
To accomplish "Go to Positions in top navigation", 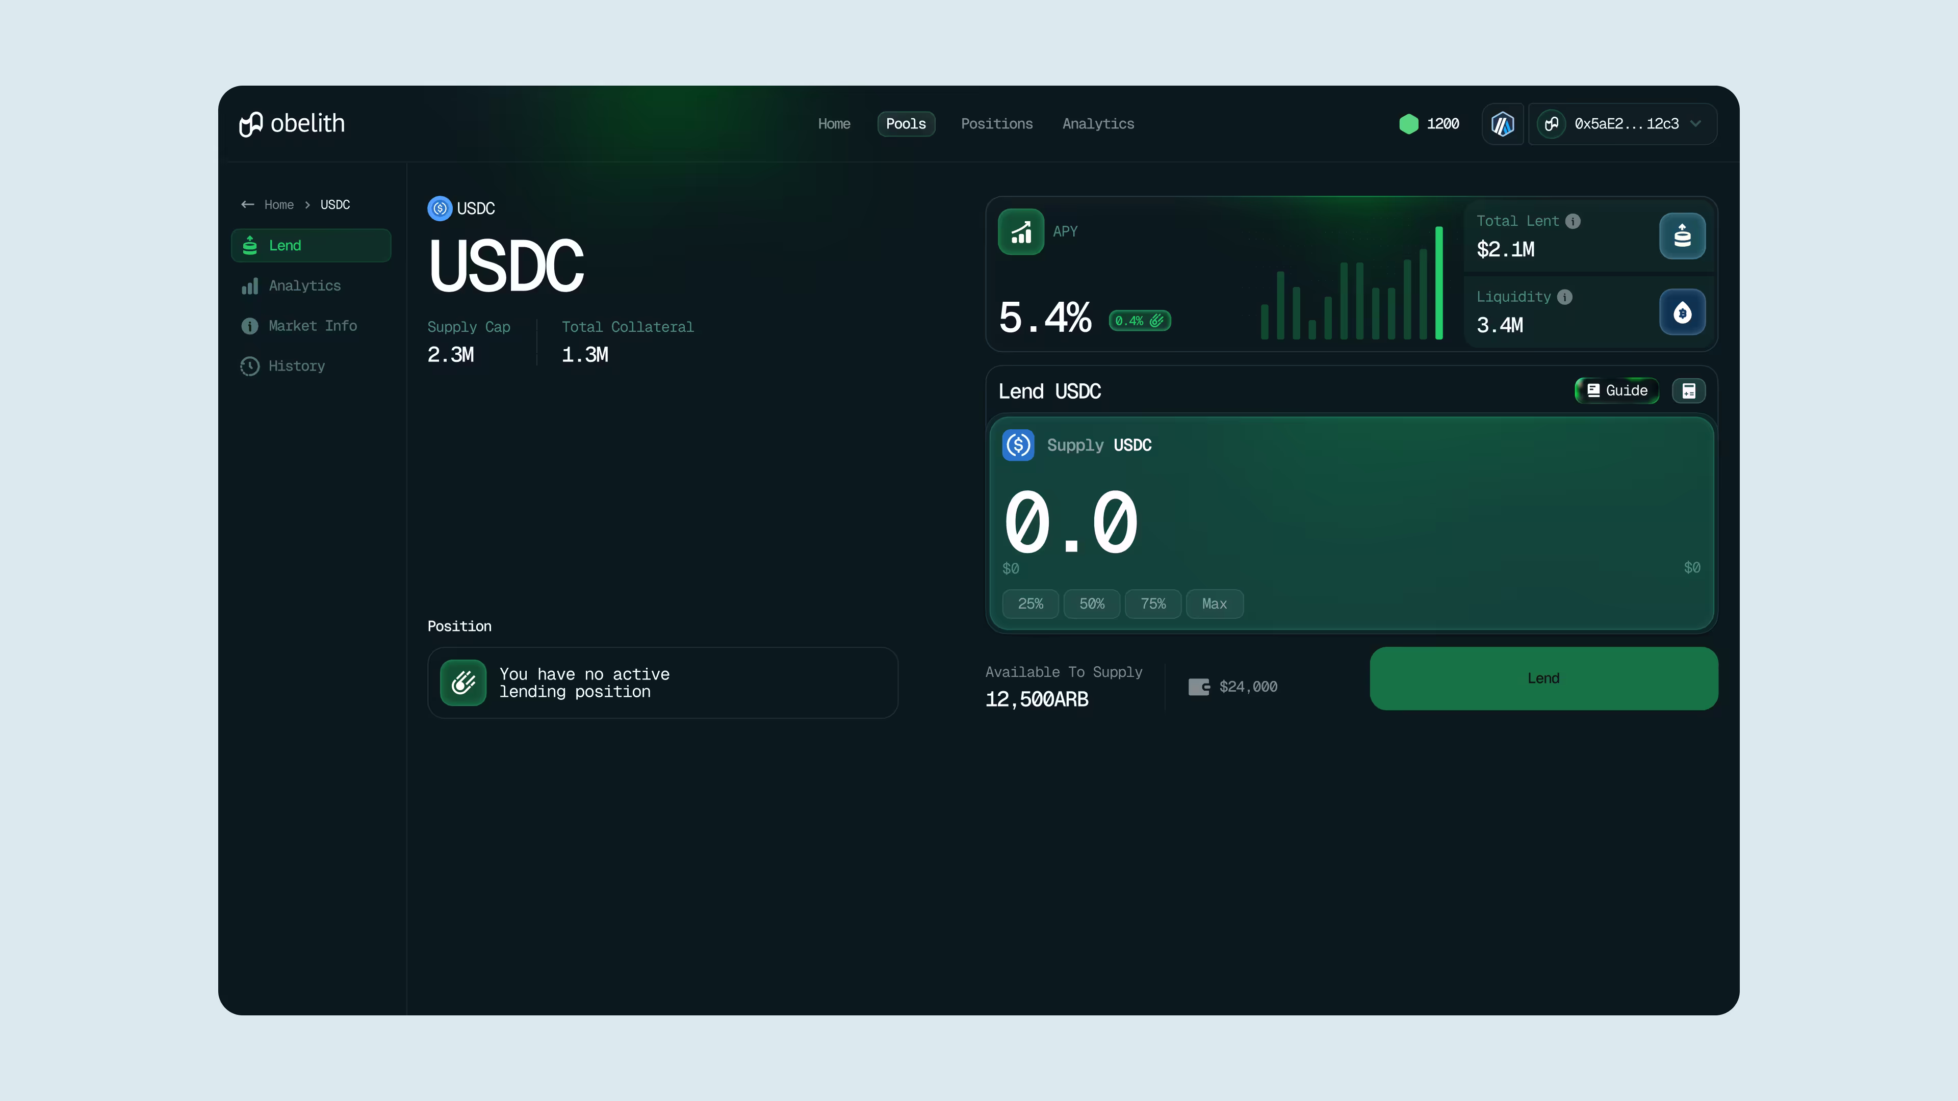I will (996, 124).
